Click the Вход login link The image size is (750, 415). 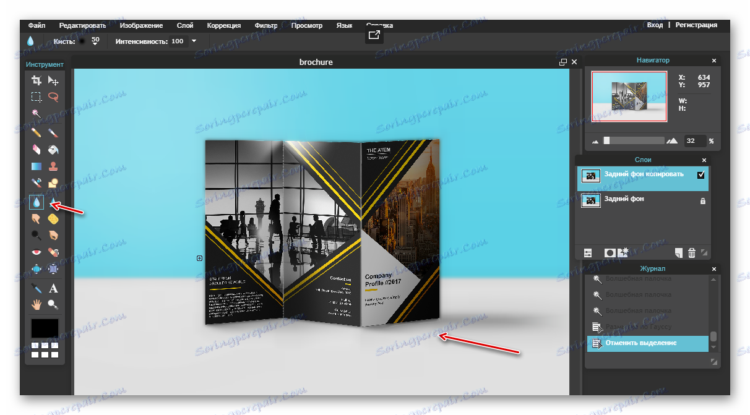(655, 25)
